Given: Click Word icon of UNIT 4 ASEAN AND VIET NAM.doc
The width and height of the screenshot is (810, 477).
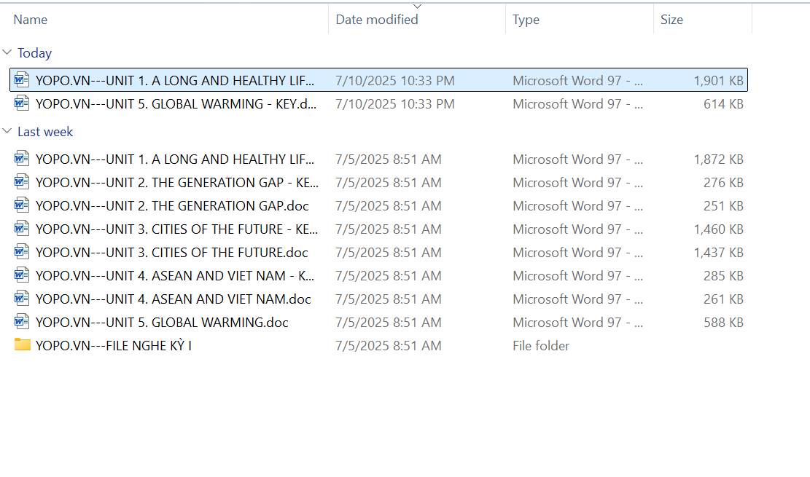Looking at the screenshot, I should pos(22,299).
